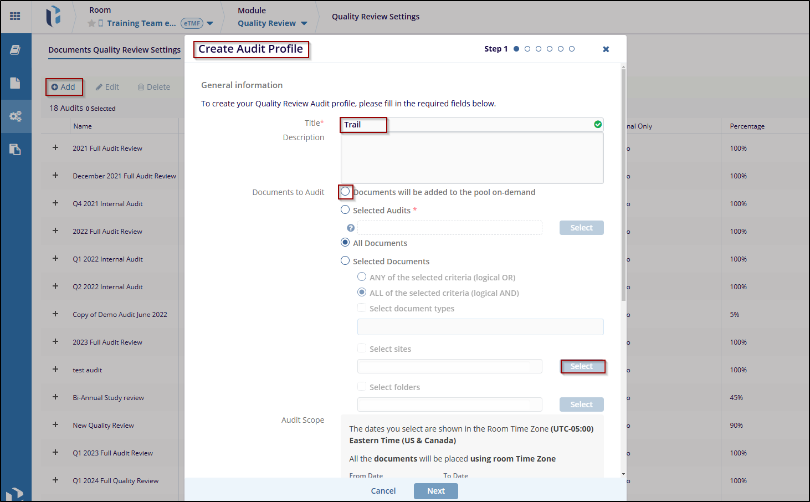Expand the Quality Review module dropdown

tap(304, 23)
